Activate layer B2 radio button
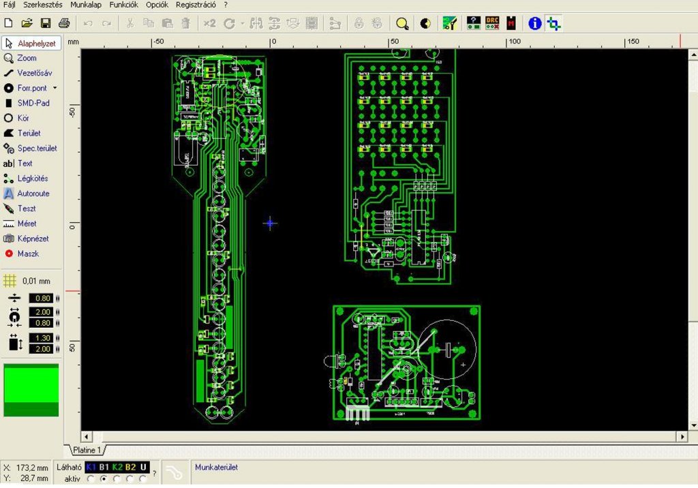The image size is (698, 488). [130, 479]
